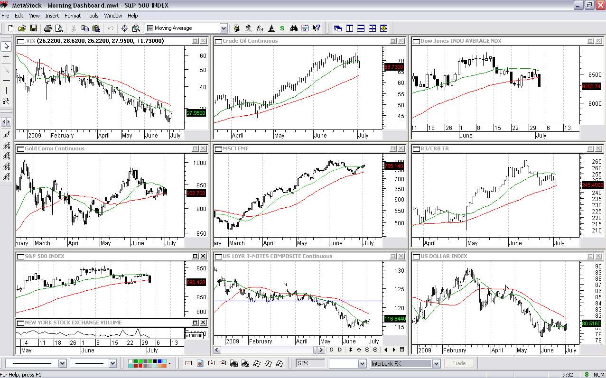
Task: Open the File menu
Action: tap(5, 16)
